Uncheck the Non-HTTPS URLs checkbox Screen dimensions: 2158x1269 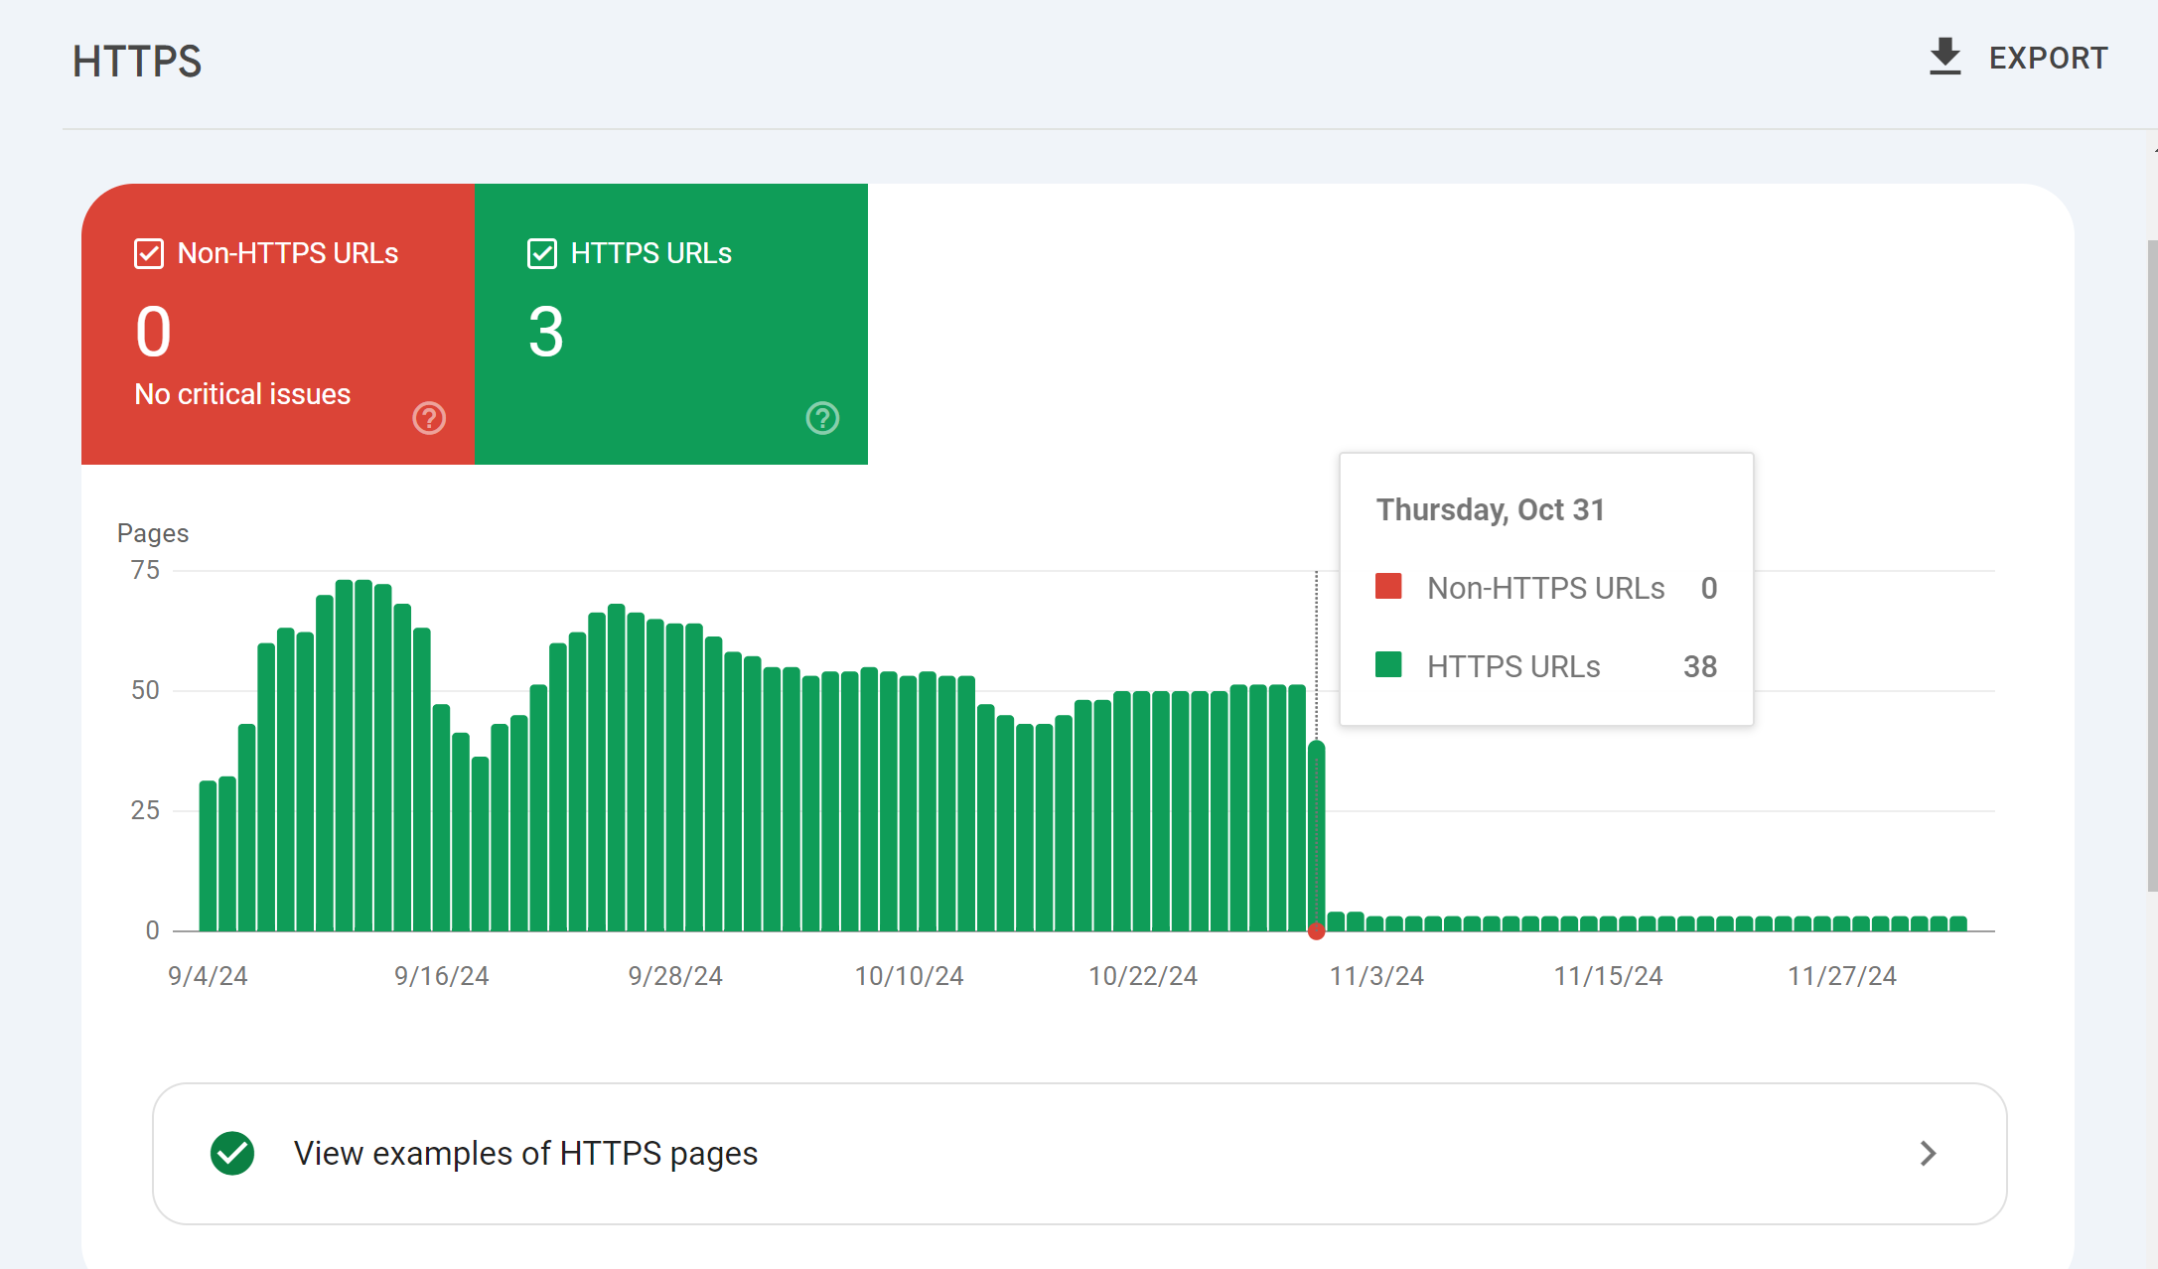tap(149, 253)
